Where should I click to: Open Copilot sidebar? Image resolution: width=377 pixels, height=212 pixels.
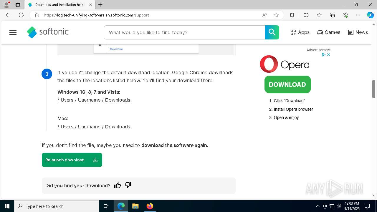pyautogui.click(x=371, y=15)
